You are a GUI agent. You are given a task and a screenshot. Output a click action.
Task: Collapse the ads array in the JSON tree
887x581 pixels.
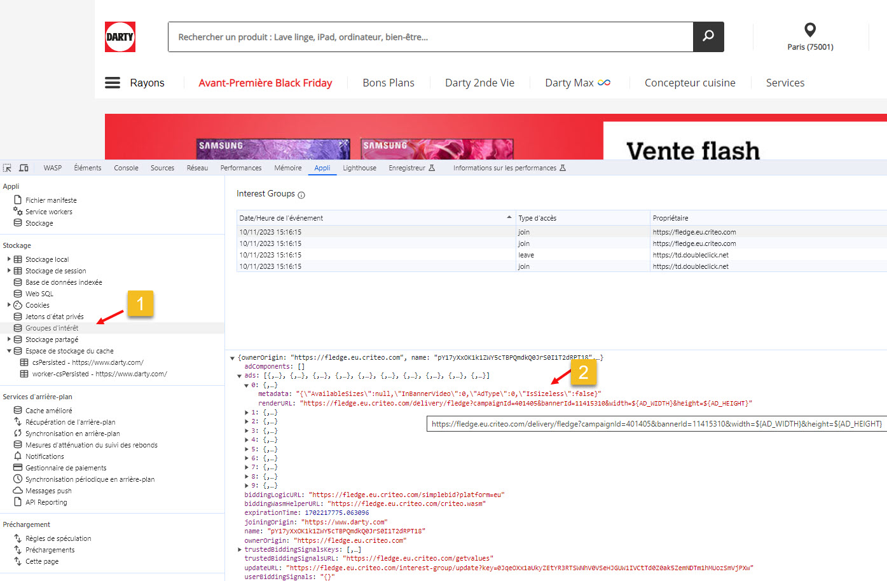point(239,376)
